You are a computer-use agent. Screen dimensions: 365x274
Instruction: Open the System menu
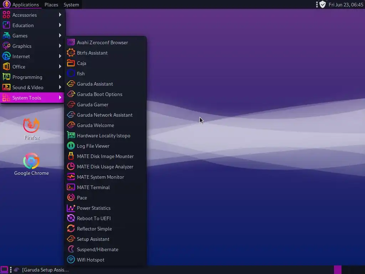[71, 5]
